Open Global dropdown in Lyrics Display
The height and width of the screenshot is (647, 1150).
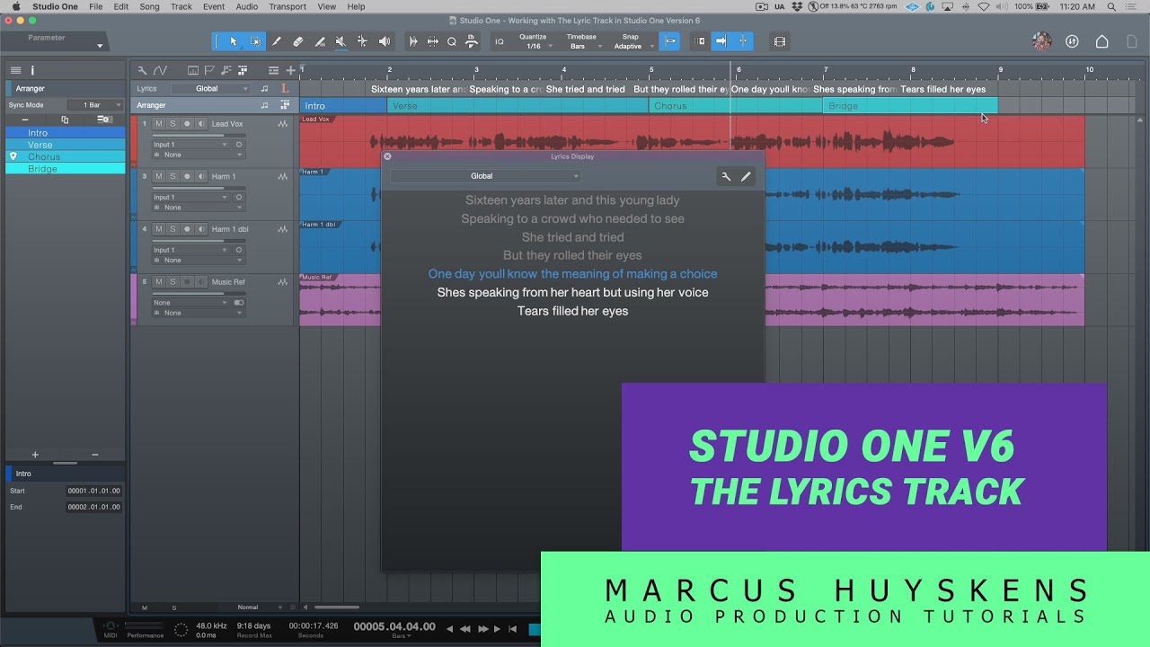click(x=486, y=176)
